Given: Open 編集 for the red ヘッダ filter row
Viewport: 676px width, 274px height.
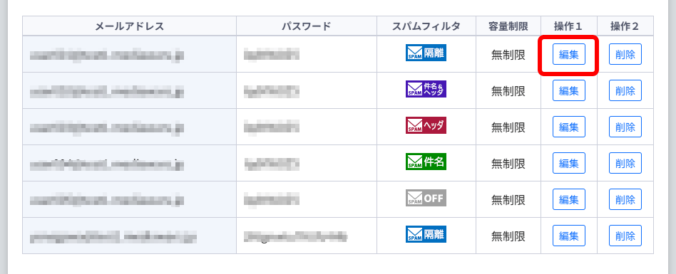Looking at the screenshot, I should coord(568,127).
